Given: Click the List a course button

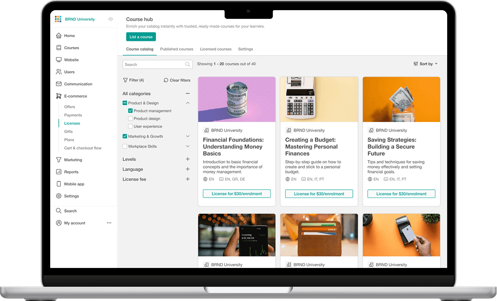Looking at the screenshot, I should tap(141, 37).
